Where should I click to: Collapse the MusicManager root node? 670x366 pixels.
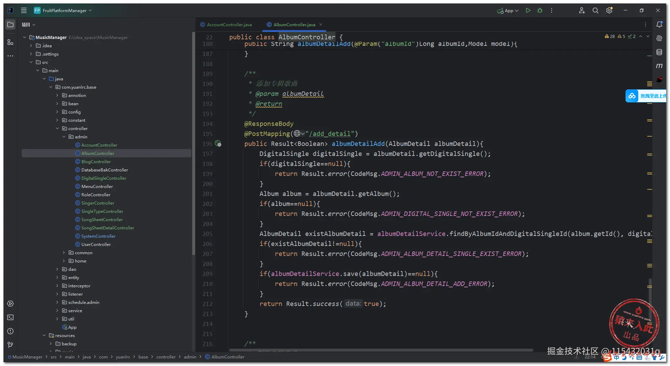(x=25, y=37)
